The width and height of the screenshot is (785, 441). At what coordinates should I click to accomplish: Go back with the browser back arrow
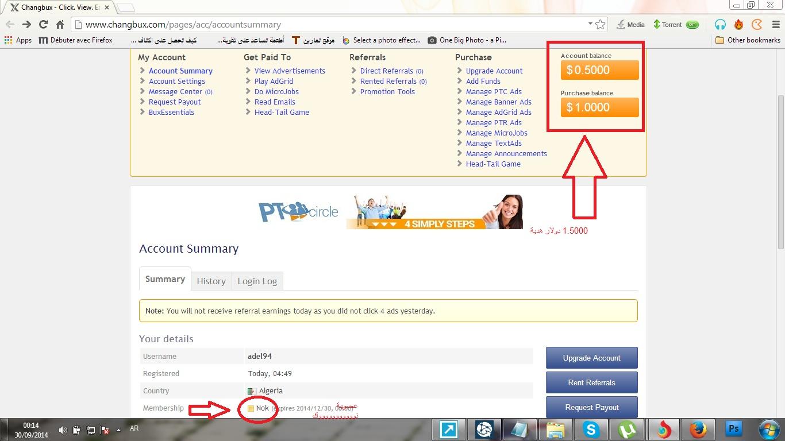tap(10, 25)
